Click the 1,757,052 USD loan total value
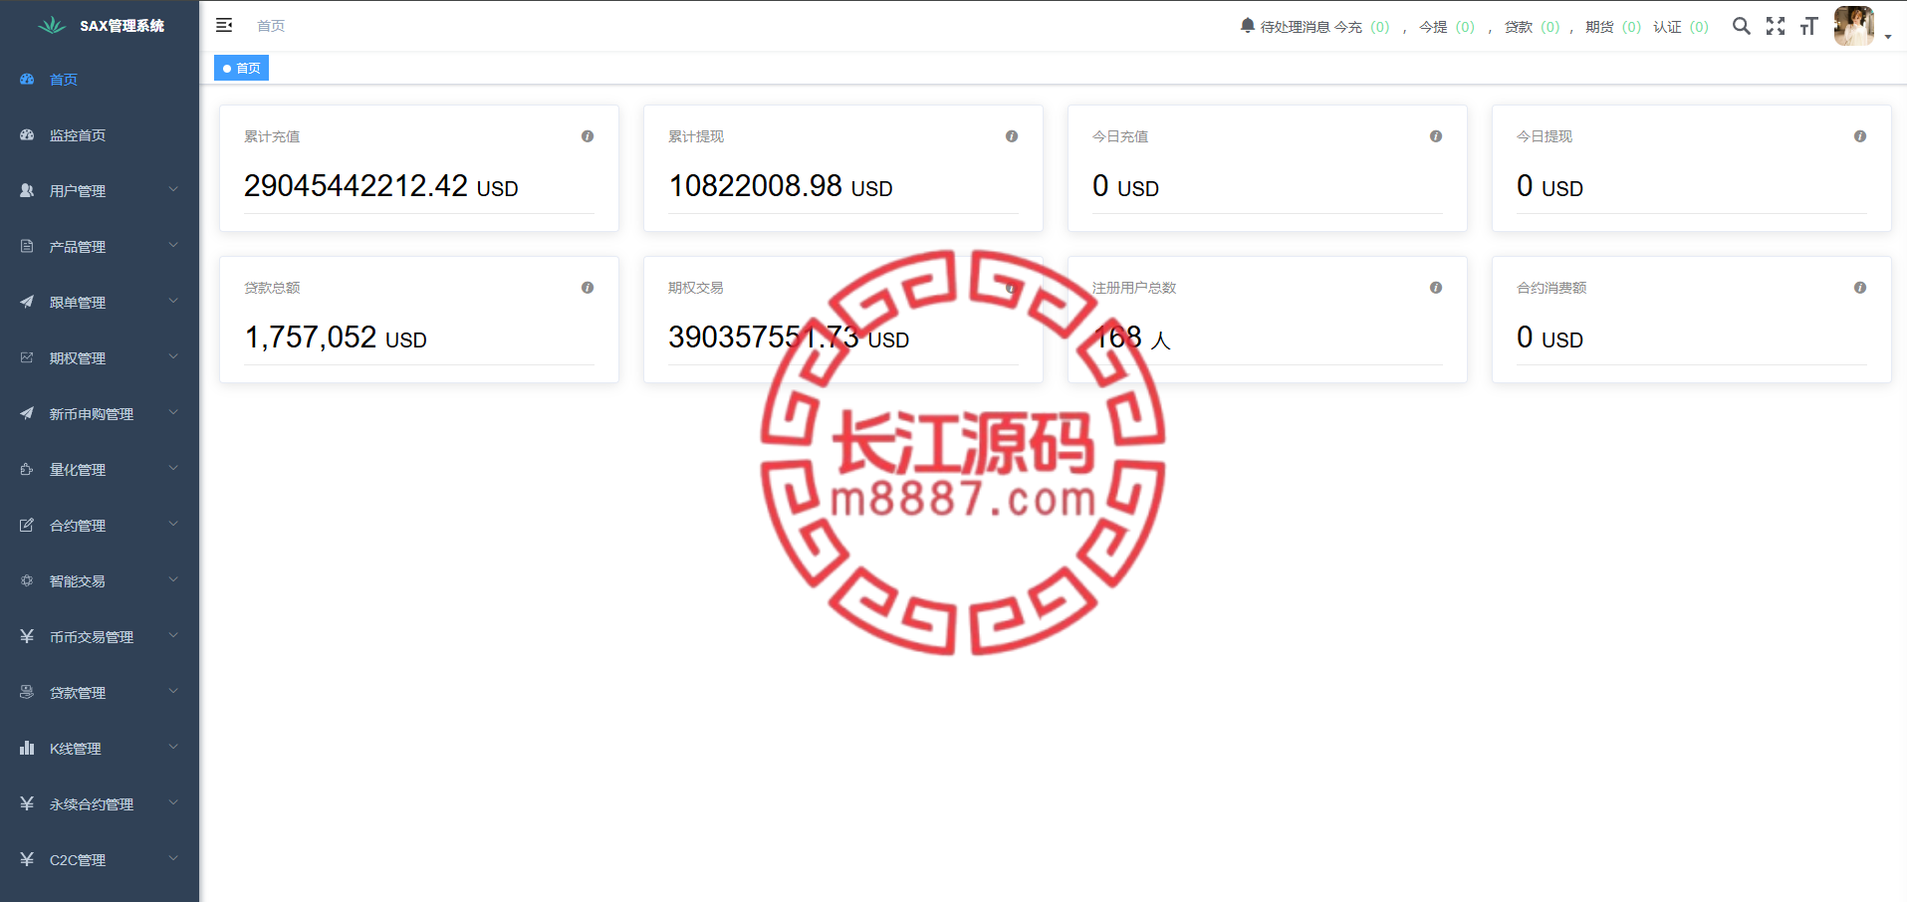The image size is (1907, 902). (336, 338)
